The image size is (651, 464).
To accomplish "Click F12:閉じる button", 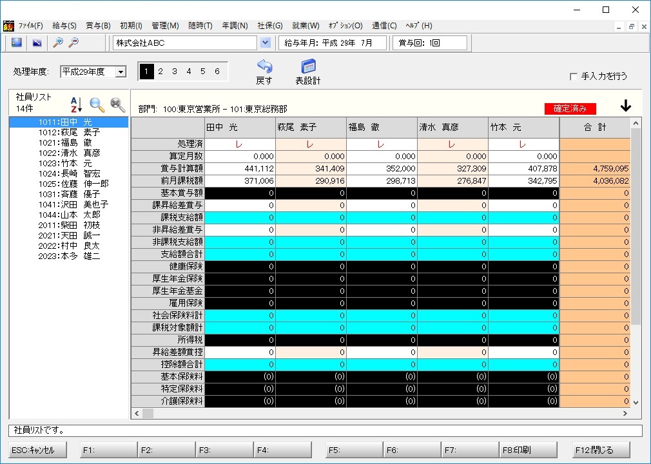I will coord(601,450).
